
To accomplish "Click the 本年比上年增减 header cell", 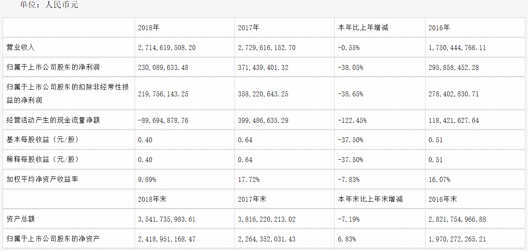I will pos(363,28).
